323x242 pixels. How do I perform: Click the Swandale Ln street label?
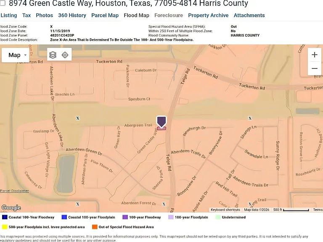click(x=256, y=154)
